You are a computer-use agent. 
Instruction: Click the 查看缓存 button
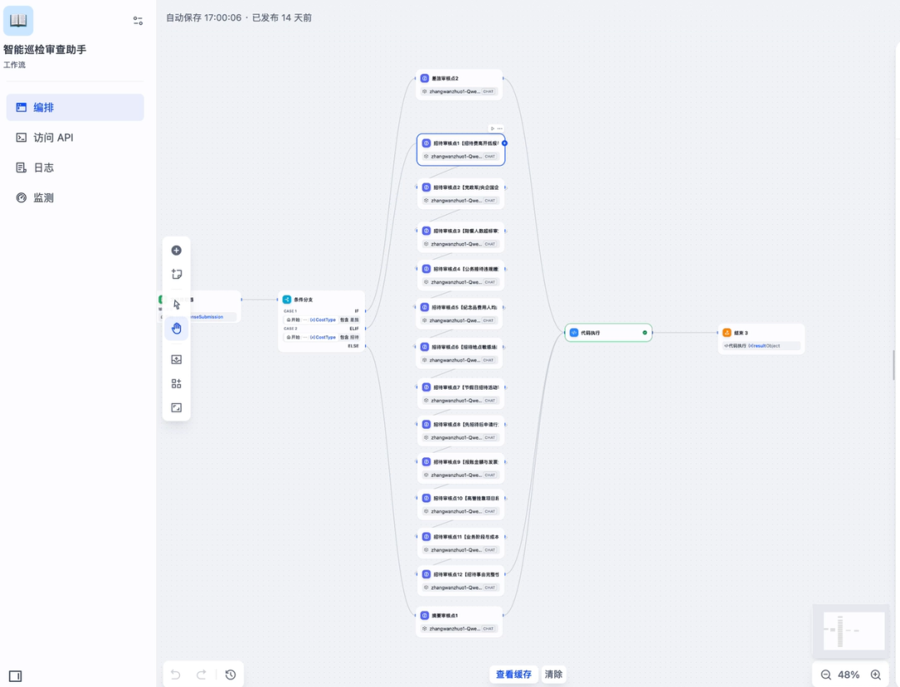[x=513, y=675]
